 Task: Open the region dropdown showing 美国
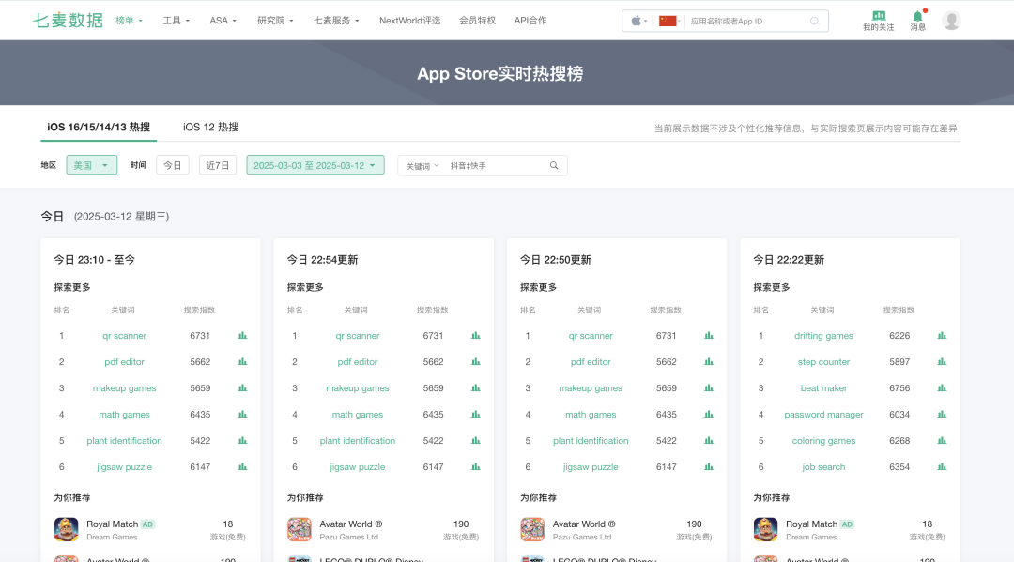pyautogui.click(x=91, y=165)
